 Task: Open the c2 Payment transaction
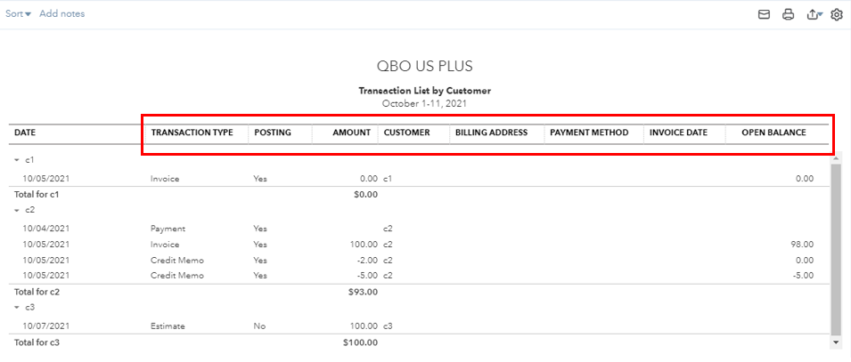(168, 229)
